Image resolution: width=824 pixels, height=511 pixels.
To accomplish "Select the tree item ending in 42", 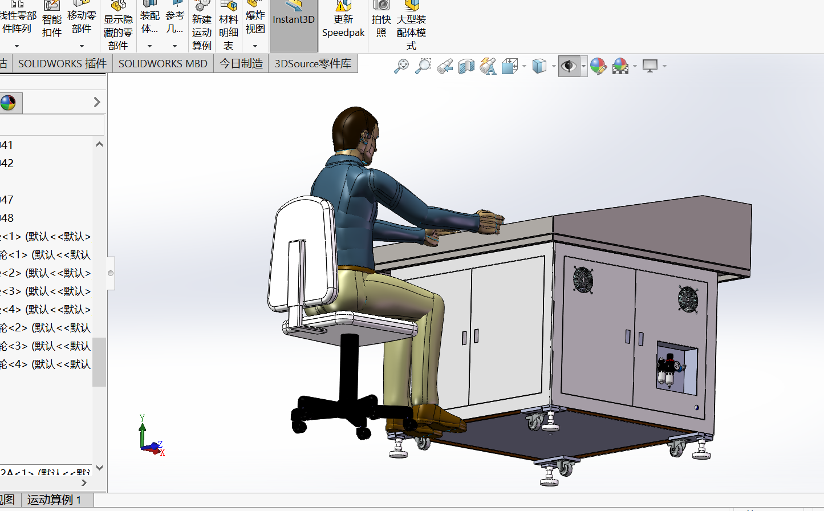I will coord(7,163).
